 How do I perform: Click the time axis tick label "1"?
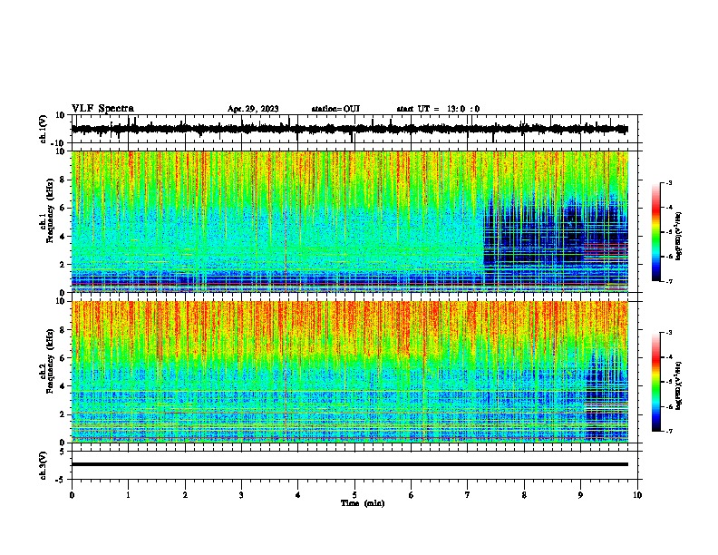(x=128, y=495)
